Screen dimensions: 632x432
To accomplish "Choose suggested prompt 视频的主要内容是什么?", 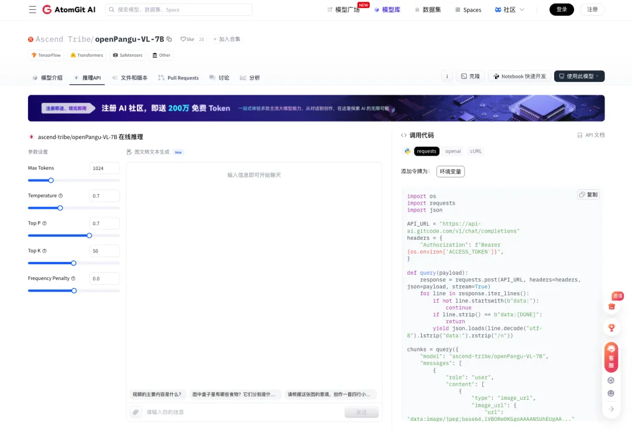I will pyautogui.click(x=157, y=395).
